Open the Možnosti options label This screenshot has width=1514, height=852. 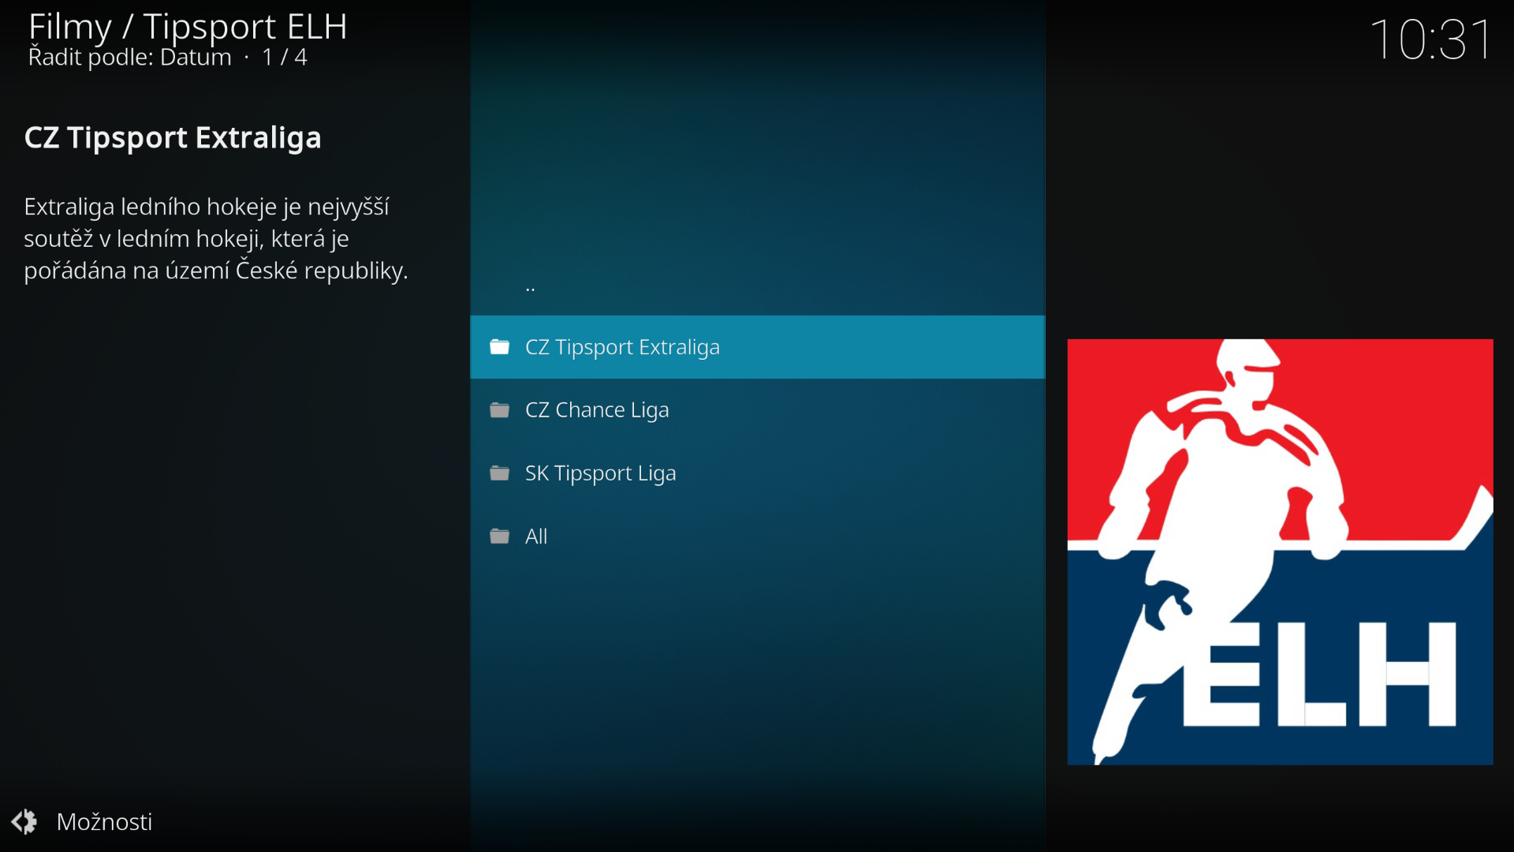click(104, 822)
